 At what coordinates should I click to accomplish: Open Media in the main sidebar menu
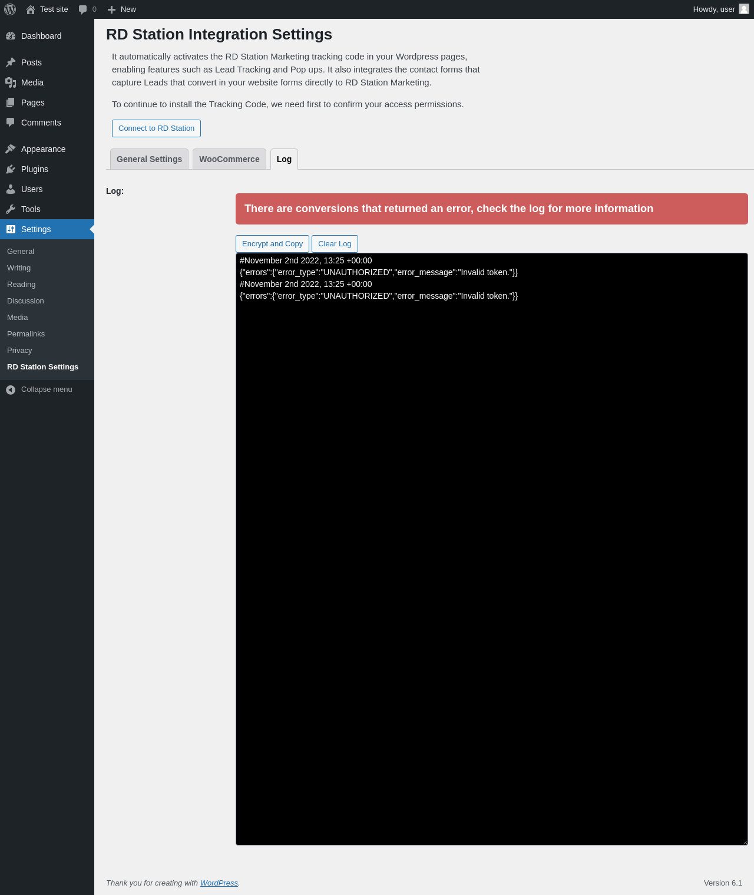[x=47, y=82]
